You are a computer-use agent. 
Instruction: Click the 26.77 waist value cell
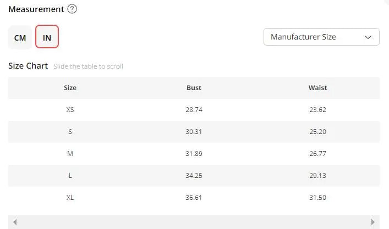pos(317,154)
